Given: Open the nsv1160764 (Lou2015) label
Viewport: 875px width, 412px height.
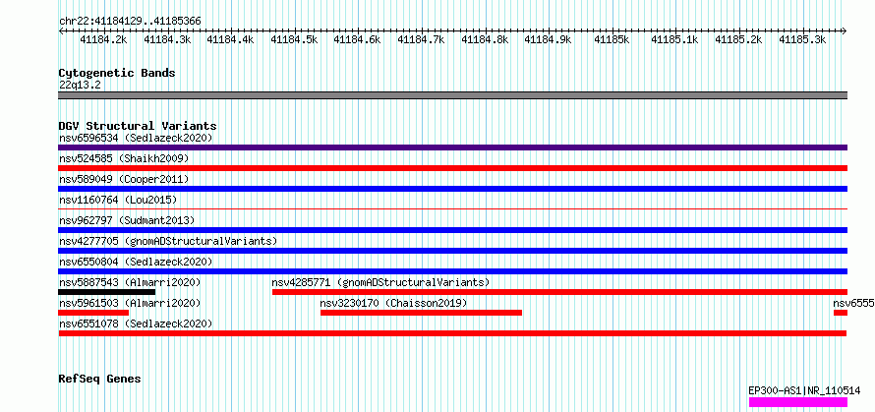Looking at the screenshot, I should click(x=118, y=200).
